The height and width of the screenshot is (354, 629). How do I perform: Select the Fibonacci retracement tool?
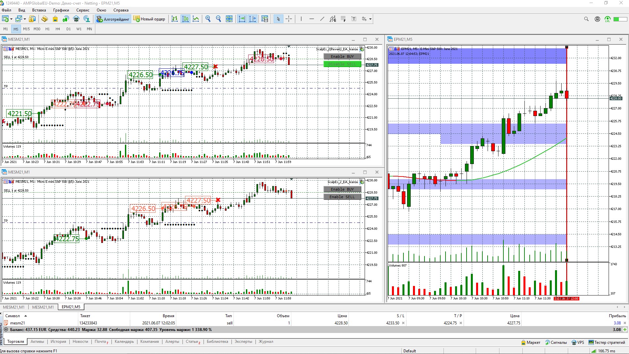tap(343, 19)
